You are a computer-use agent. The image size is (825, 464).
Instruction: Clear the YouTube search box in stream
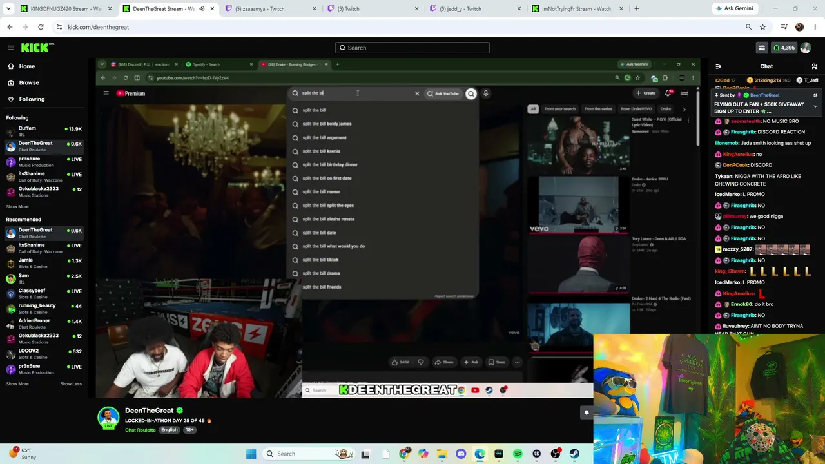click(417, 93)
